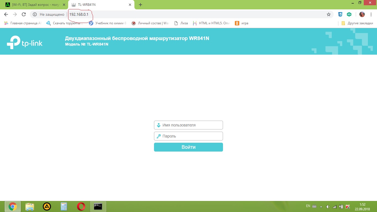Open the green eye extension icon
The width and height of the screenshot is (377, 212).
click(x=349, y=14)
